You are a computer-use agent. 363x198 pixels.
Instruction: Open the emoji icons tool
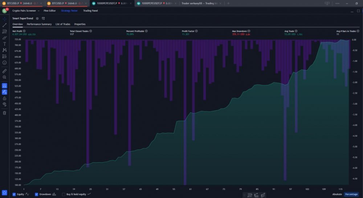pyautogui.click(x=4, y=63)
